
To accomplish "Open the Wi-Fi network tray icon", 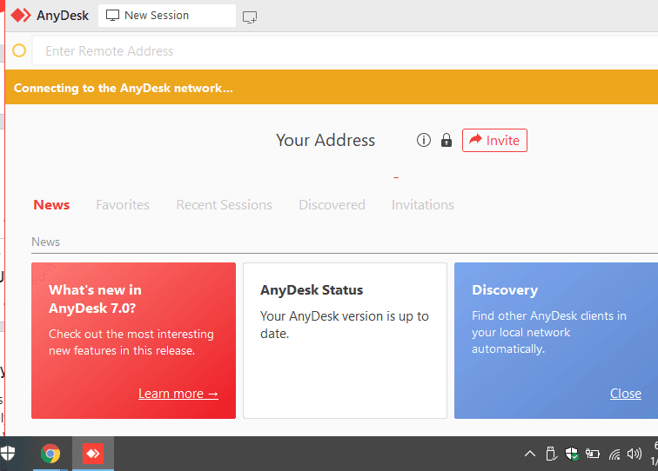I will (614, 454).
